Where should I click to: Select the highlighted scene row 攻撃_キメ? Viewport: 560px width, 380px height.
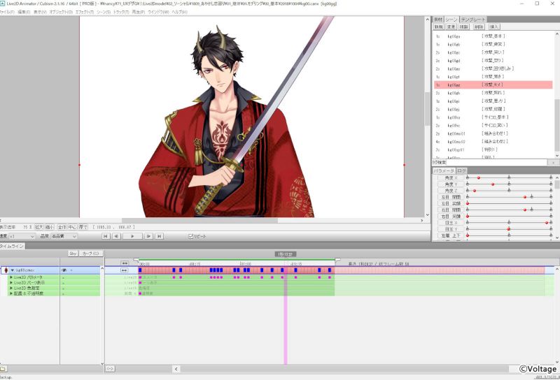tap(493, 85)
